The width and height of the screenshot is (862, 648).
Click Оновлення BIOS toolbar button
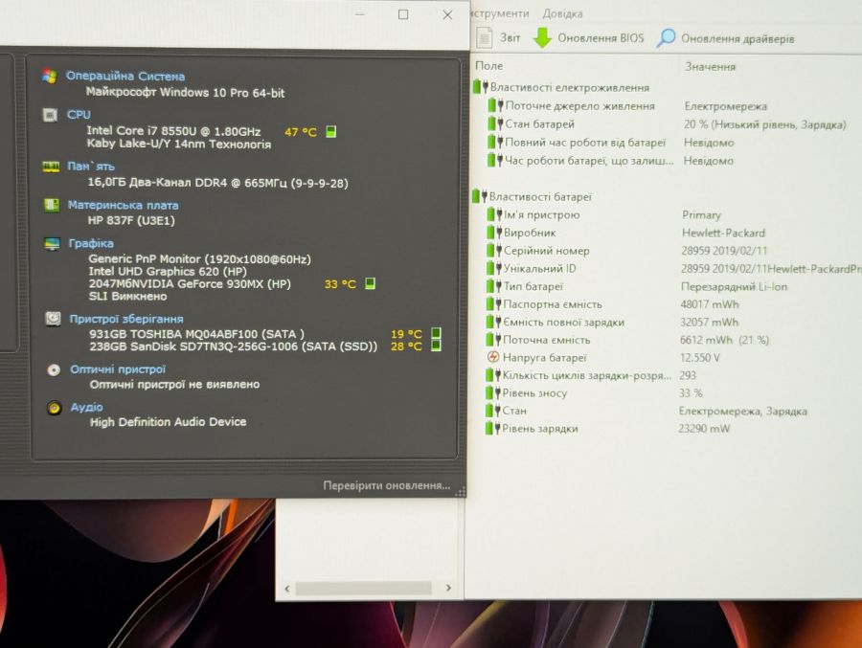pyautogui.click(x=589, y=38)
